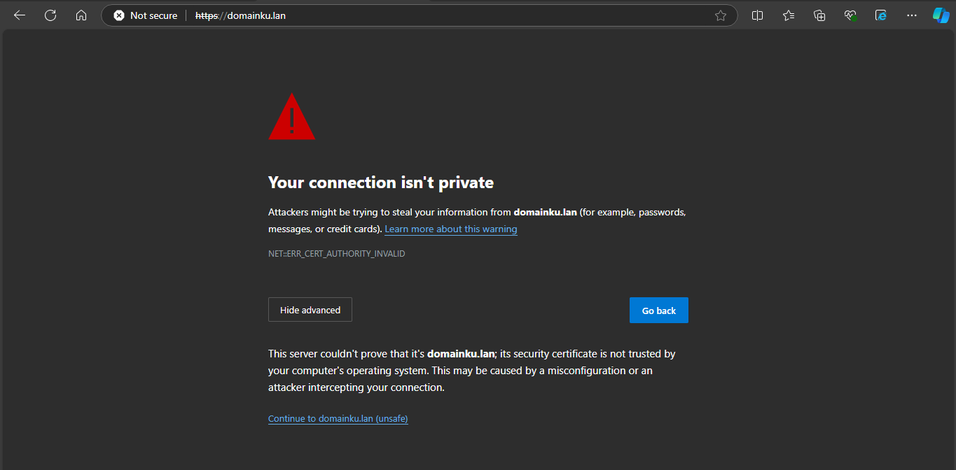Continue to domainku.lan despite the warning

pyautogui.click(x=338, y=418)
